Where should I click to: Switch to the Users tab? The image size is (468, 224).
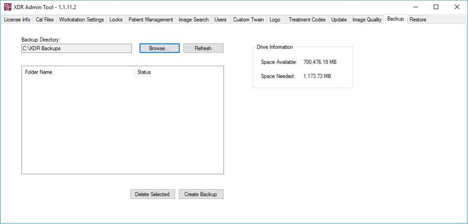220,20
